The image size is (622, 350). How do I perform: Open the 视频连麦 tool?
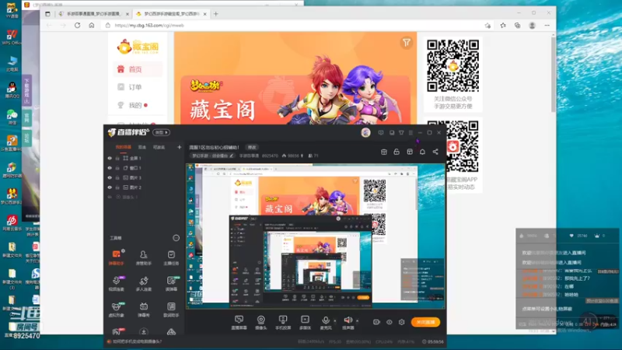click(116, 283)
